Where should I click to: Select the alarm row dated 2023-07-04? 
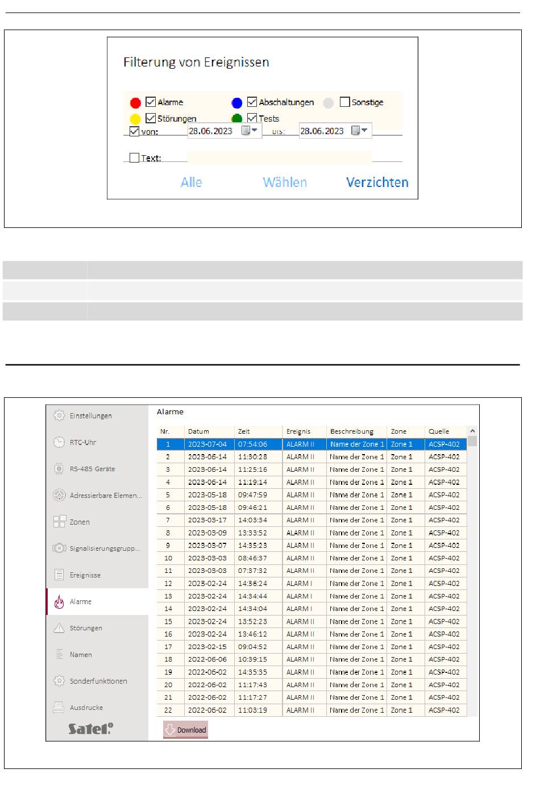pyautogui.click(x=311, y=444)
